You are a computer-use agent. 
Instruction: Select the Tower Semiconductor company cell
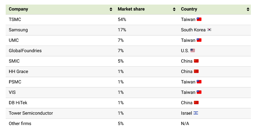point(31,113)
